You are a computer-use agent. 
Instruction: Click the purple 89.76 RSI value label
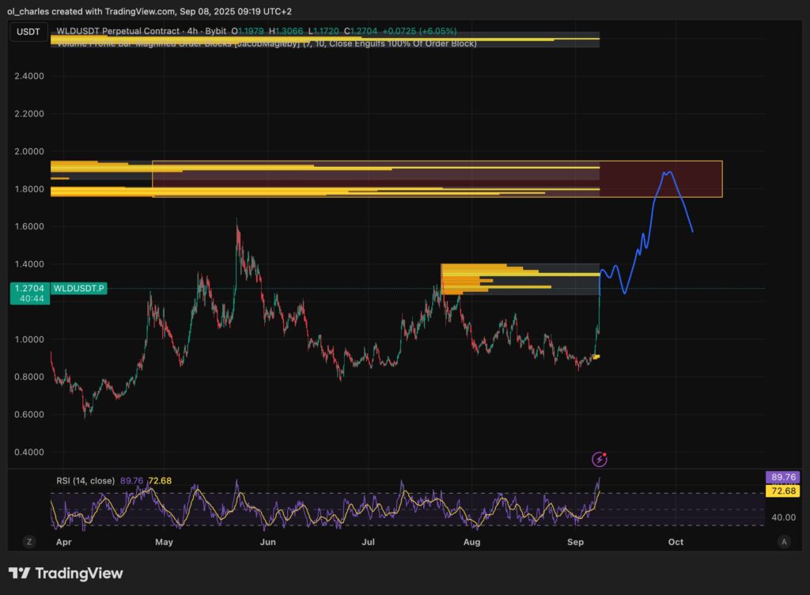click(x=782, y=477)
